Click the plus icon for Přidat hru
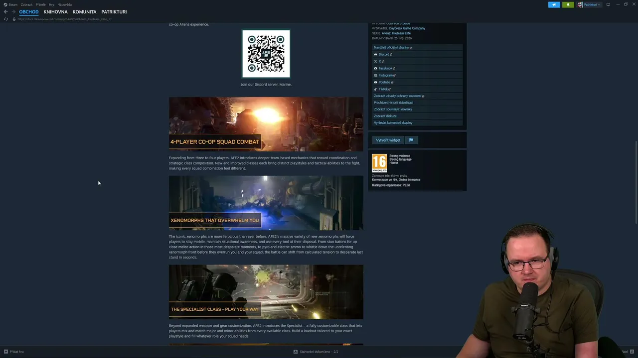This screenshot has height=358, width=638. click(6, 352)
